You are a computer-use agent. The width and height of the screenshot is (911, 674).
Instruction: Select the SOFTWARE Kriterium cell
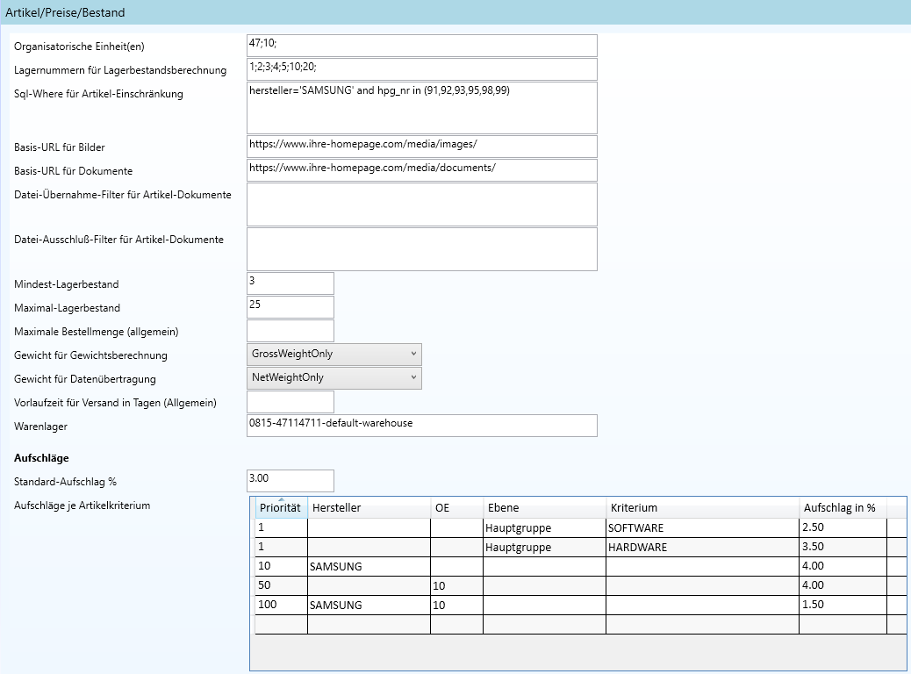point(702,528)
